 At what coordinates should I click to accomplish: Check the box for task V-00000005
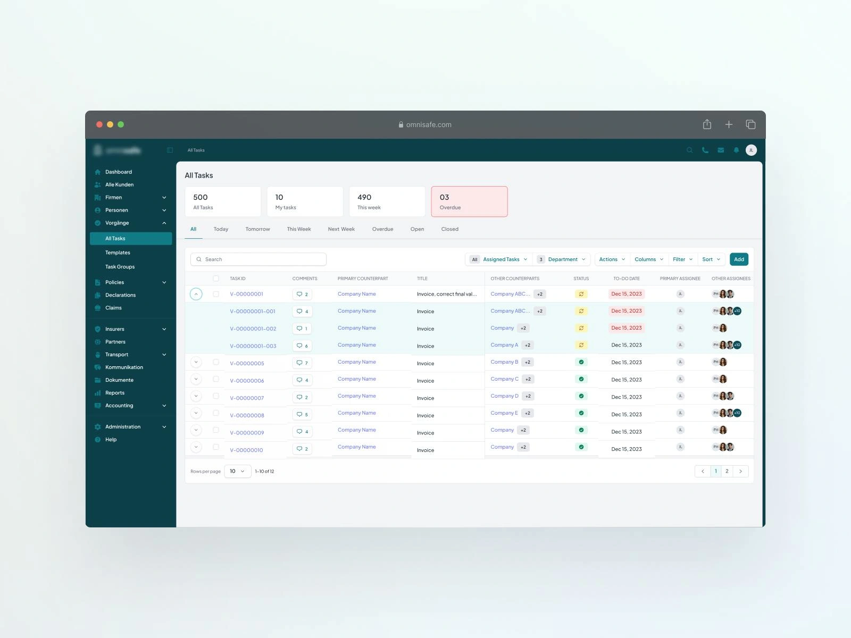click(x=215, y=362)
